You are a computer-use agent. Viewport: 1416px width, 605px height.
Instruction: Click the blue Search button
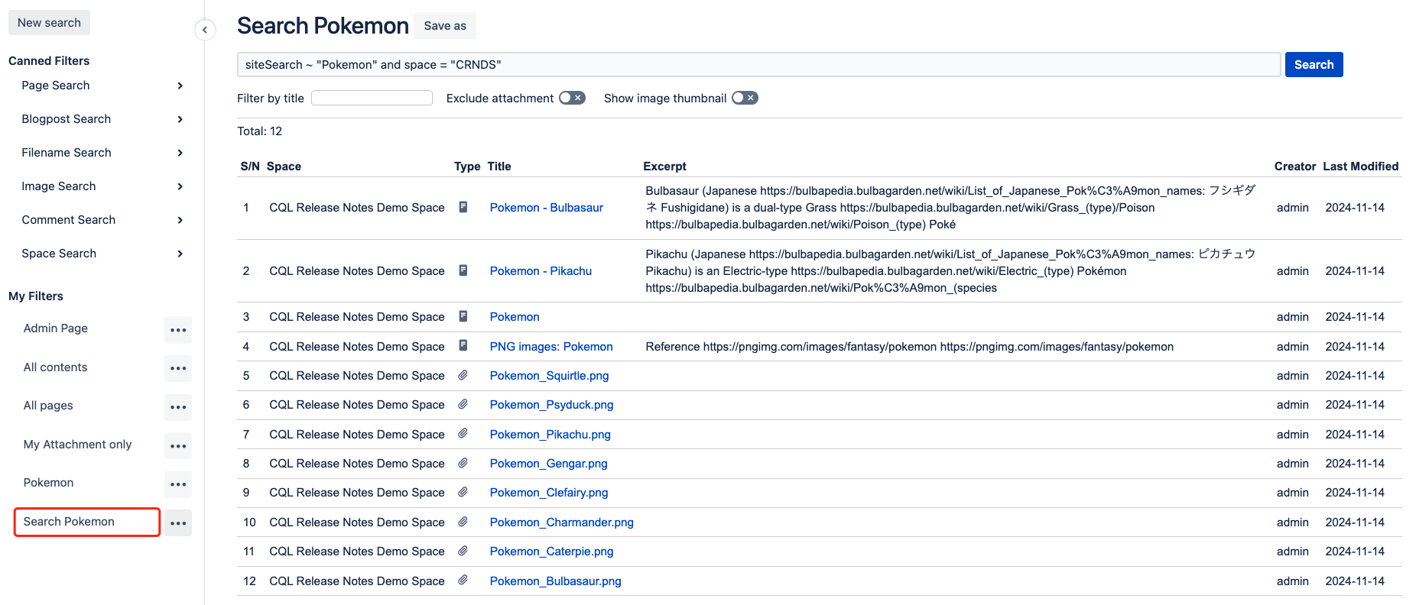pyautogui.click(x=1313, y=65)
